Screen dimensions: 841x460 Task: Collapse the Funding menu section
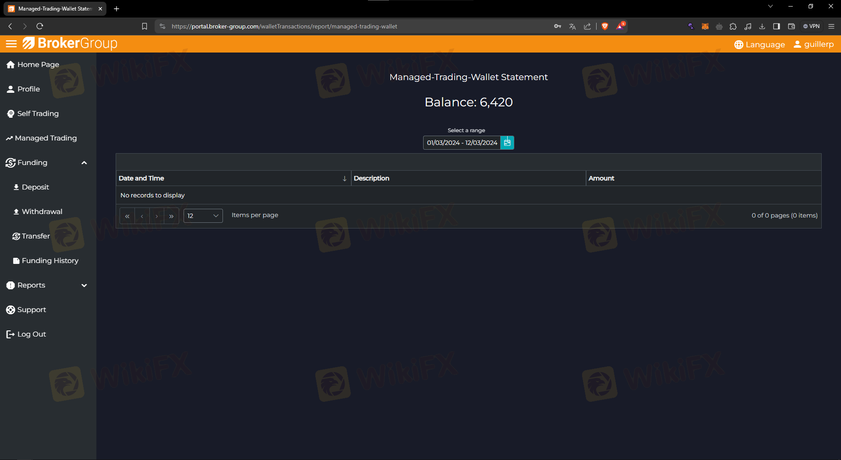coord(84,163)
